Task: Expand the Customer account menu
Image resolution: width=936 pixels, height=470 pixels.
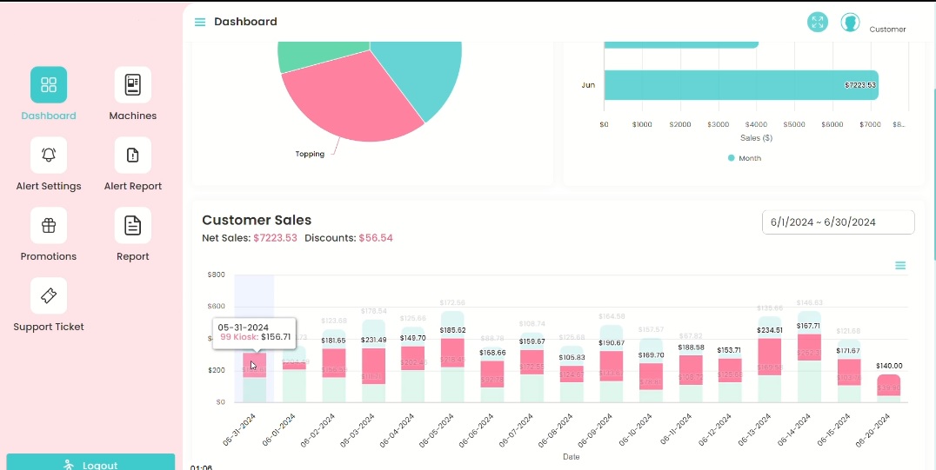Action: point(887,30)
